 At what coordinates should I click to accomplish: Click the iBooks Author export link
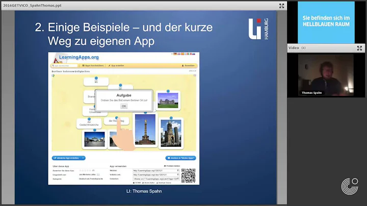click(148, 183)
